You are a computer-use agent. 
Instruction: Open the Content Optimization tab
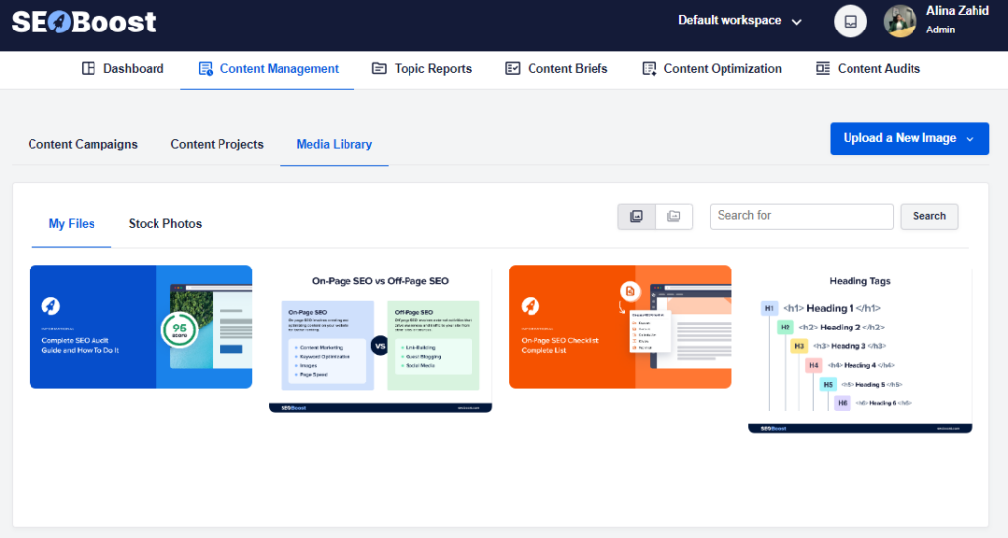[712, 69]
